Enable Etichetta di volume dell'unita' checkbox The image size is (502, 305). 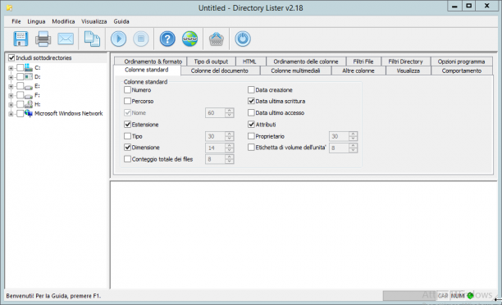tap(251, 148)
